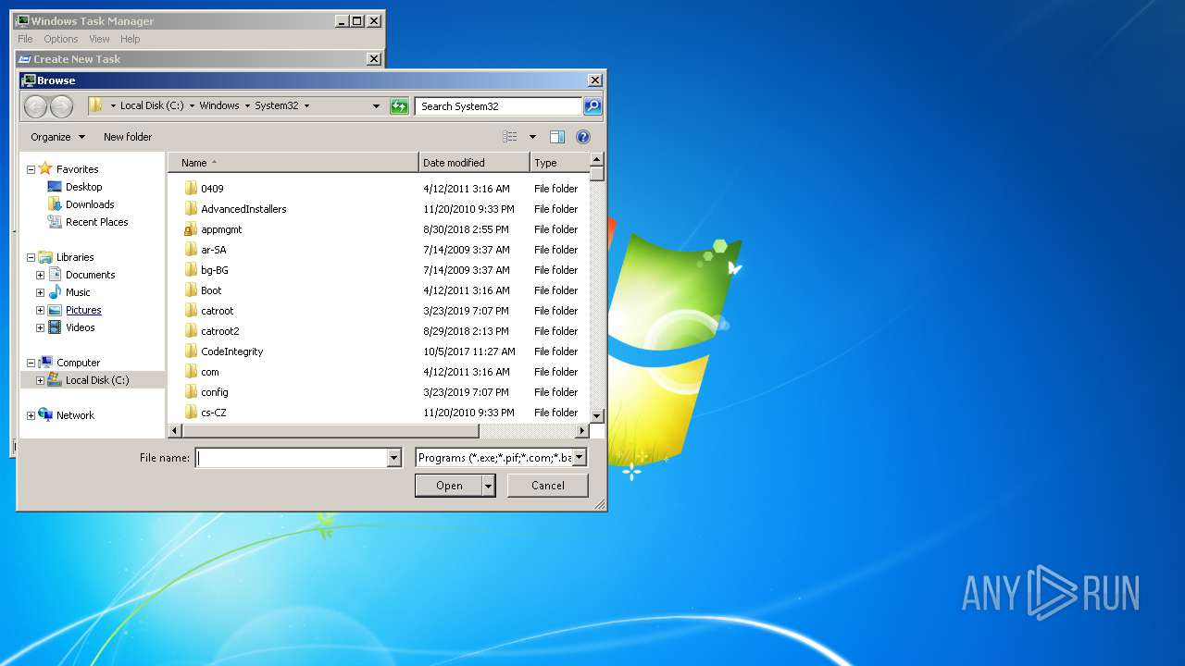Sort by the Date modified column header
The width and height of the screenshot is (1185, 666).
474,163
